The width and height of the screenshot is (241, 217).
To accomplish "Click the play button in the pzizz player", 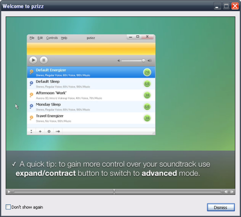I will (x=33, y=60).
